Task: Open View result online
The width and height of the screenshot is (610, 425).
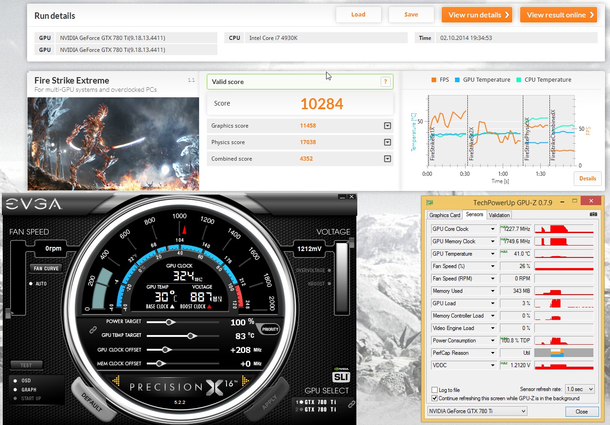Action: pos(559,15)
